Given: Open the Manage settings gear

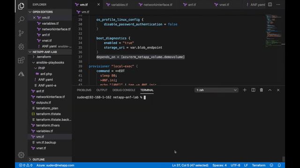Looking at the screenshot, I should coord(21,155).
